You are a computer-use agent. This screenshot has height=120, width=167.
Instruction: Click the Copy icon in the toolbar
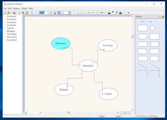point(23,13)
